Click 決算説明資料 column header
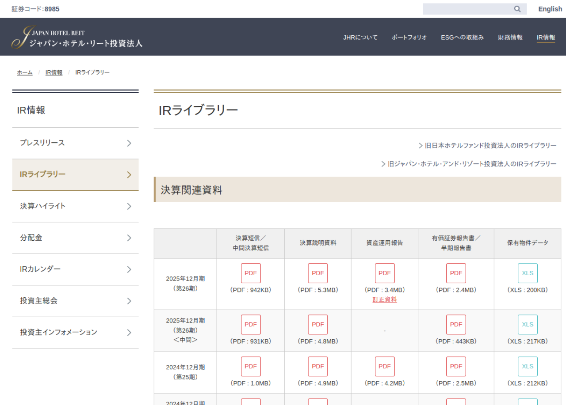 click(318, 243)
